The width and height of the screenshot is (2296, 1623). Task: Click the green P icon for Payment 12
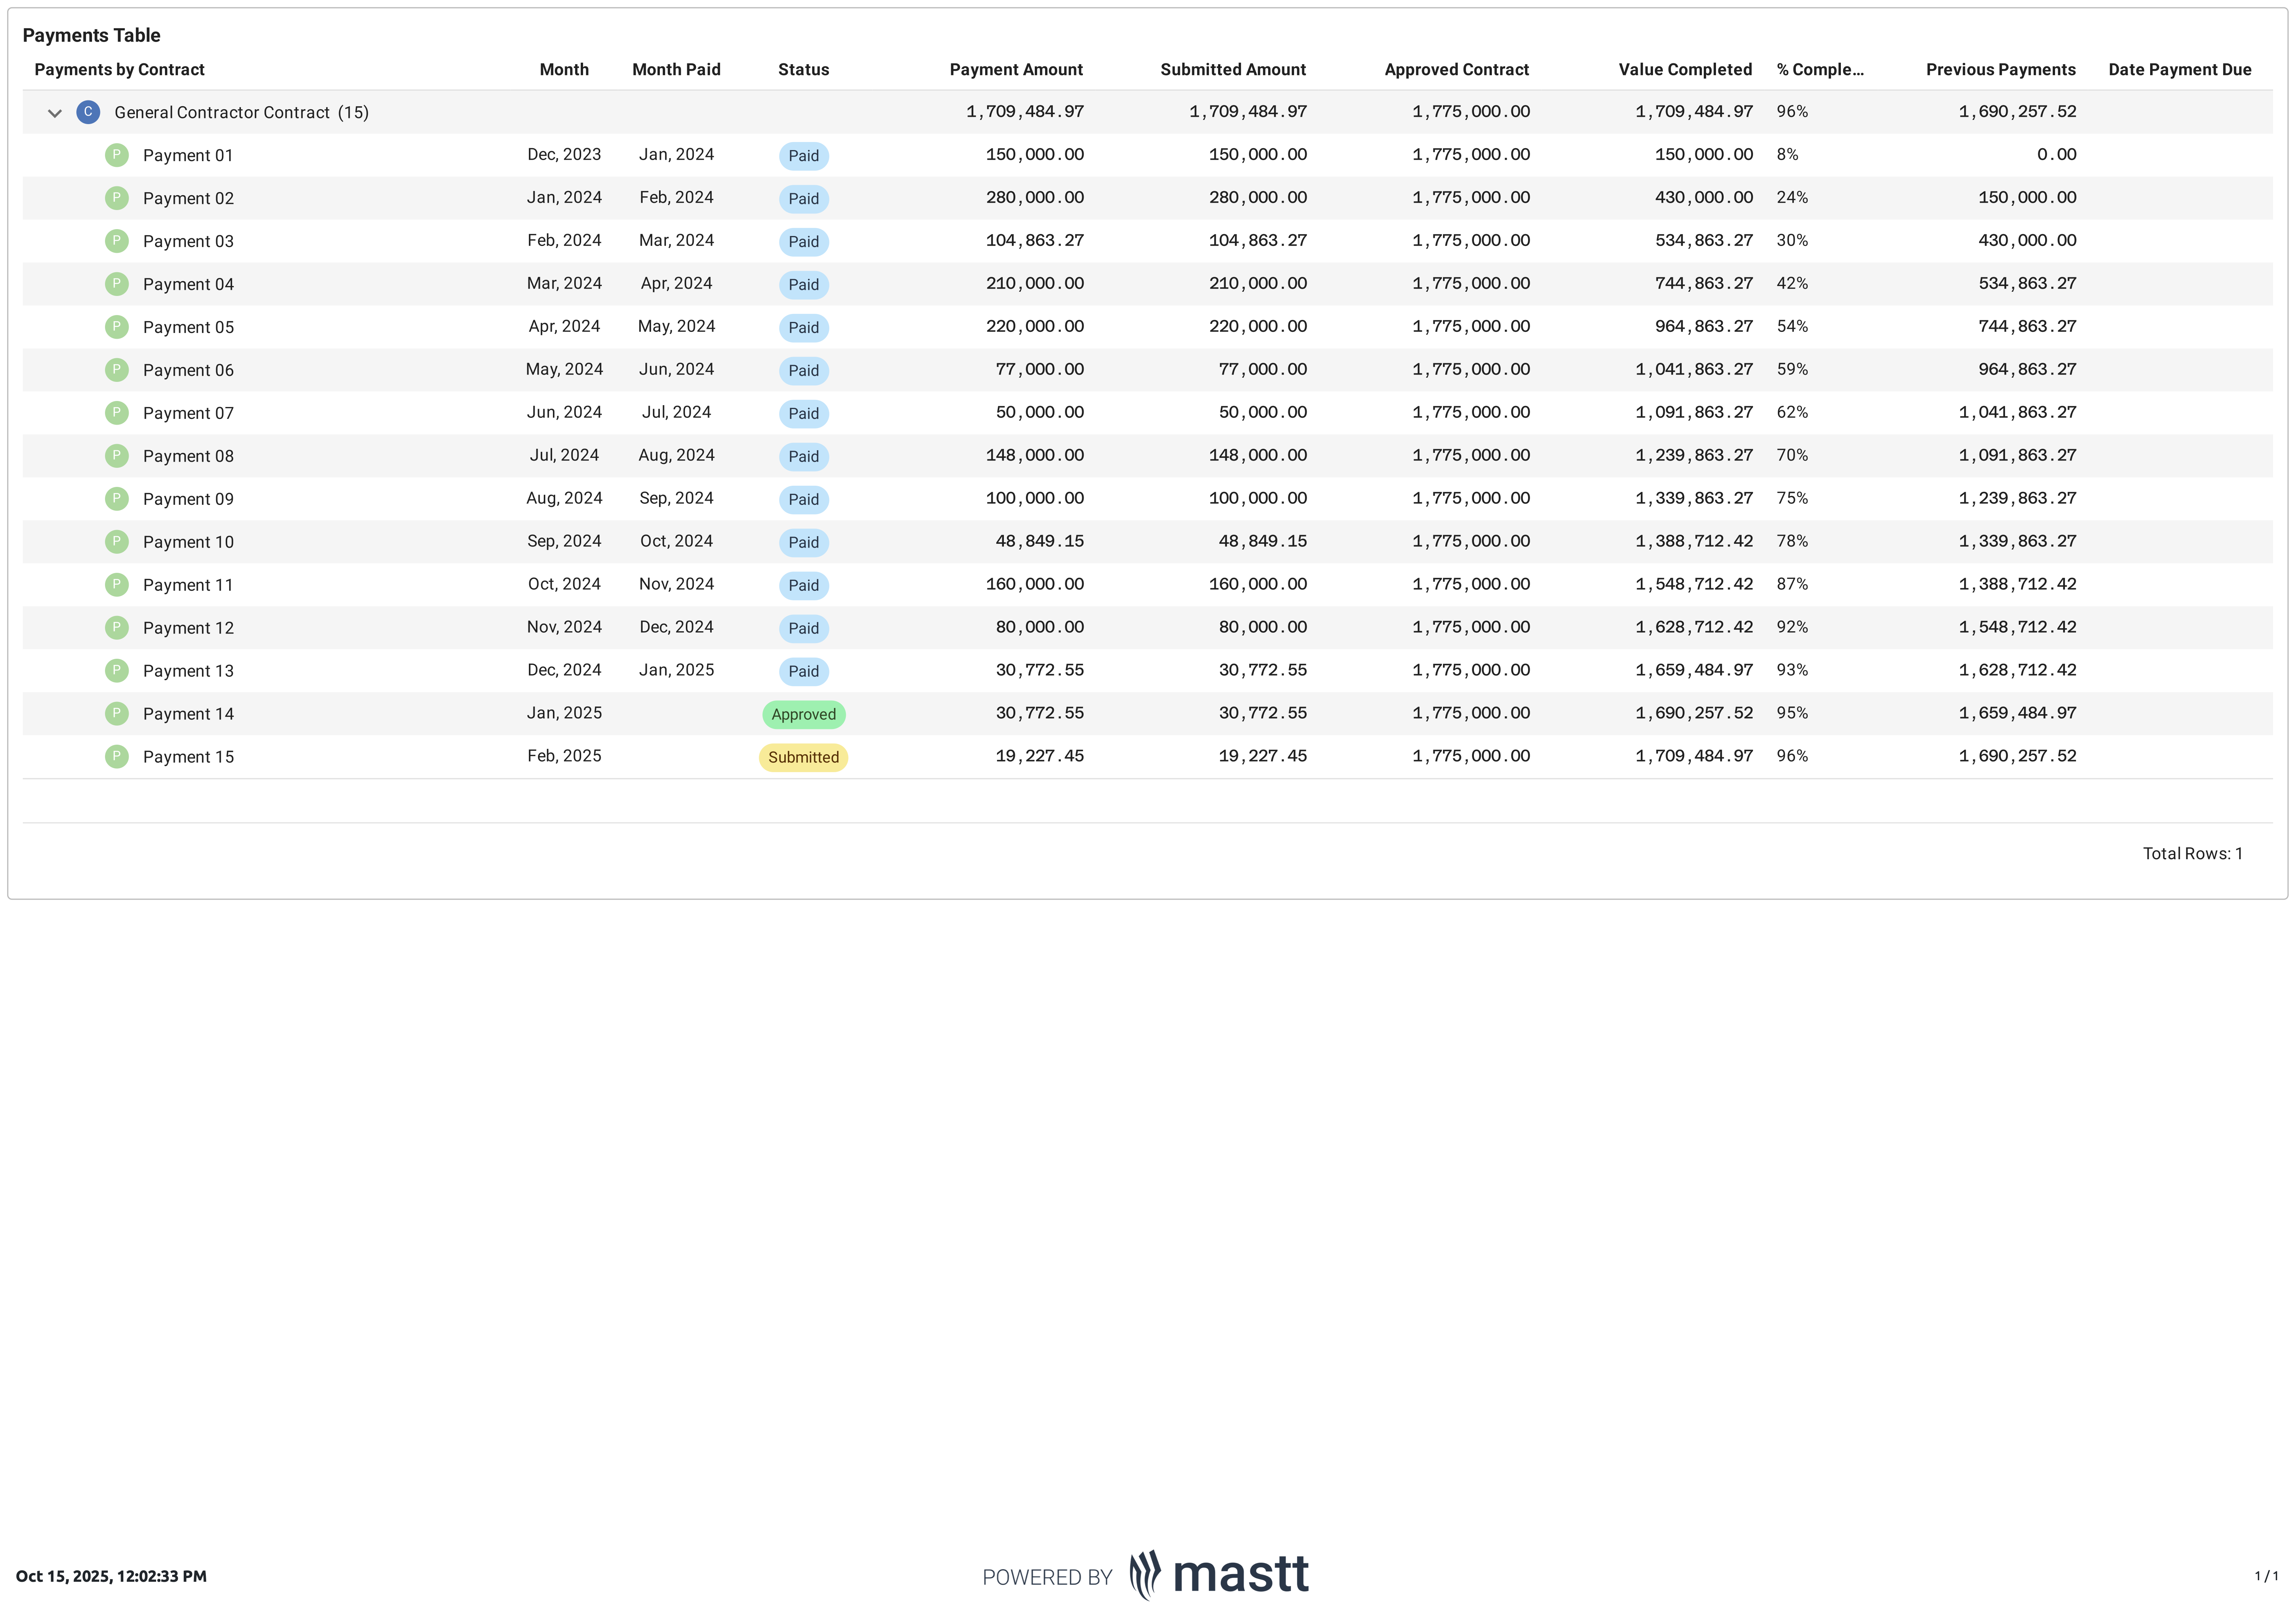tap(117, 628)
